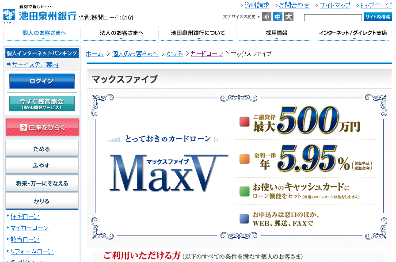The image size is (396, 262).
Task: Set font size to small (小)
Action: click(267, 17)
